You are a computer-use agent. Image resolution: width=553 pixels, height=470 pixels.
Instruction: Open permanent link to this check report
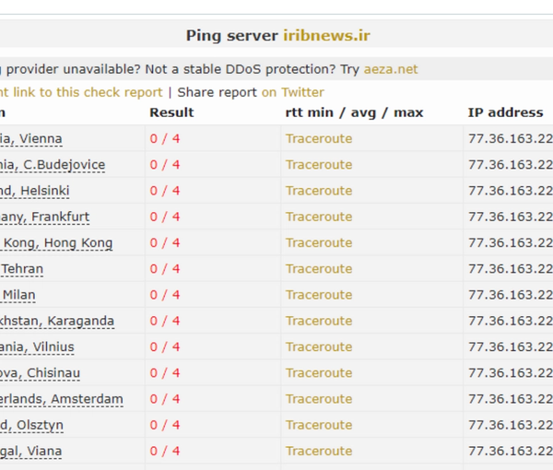81,92
